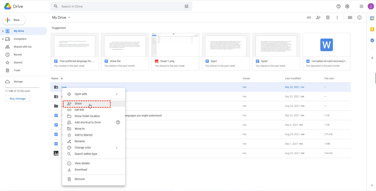Select the row modified Sep 6, 2021

tap(201, 125)
